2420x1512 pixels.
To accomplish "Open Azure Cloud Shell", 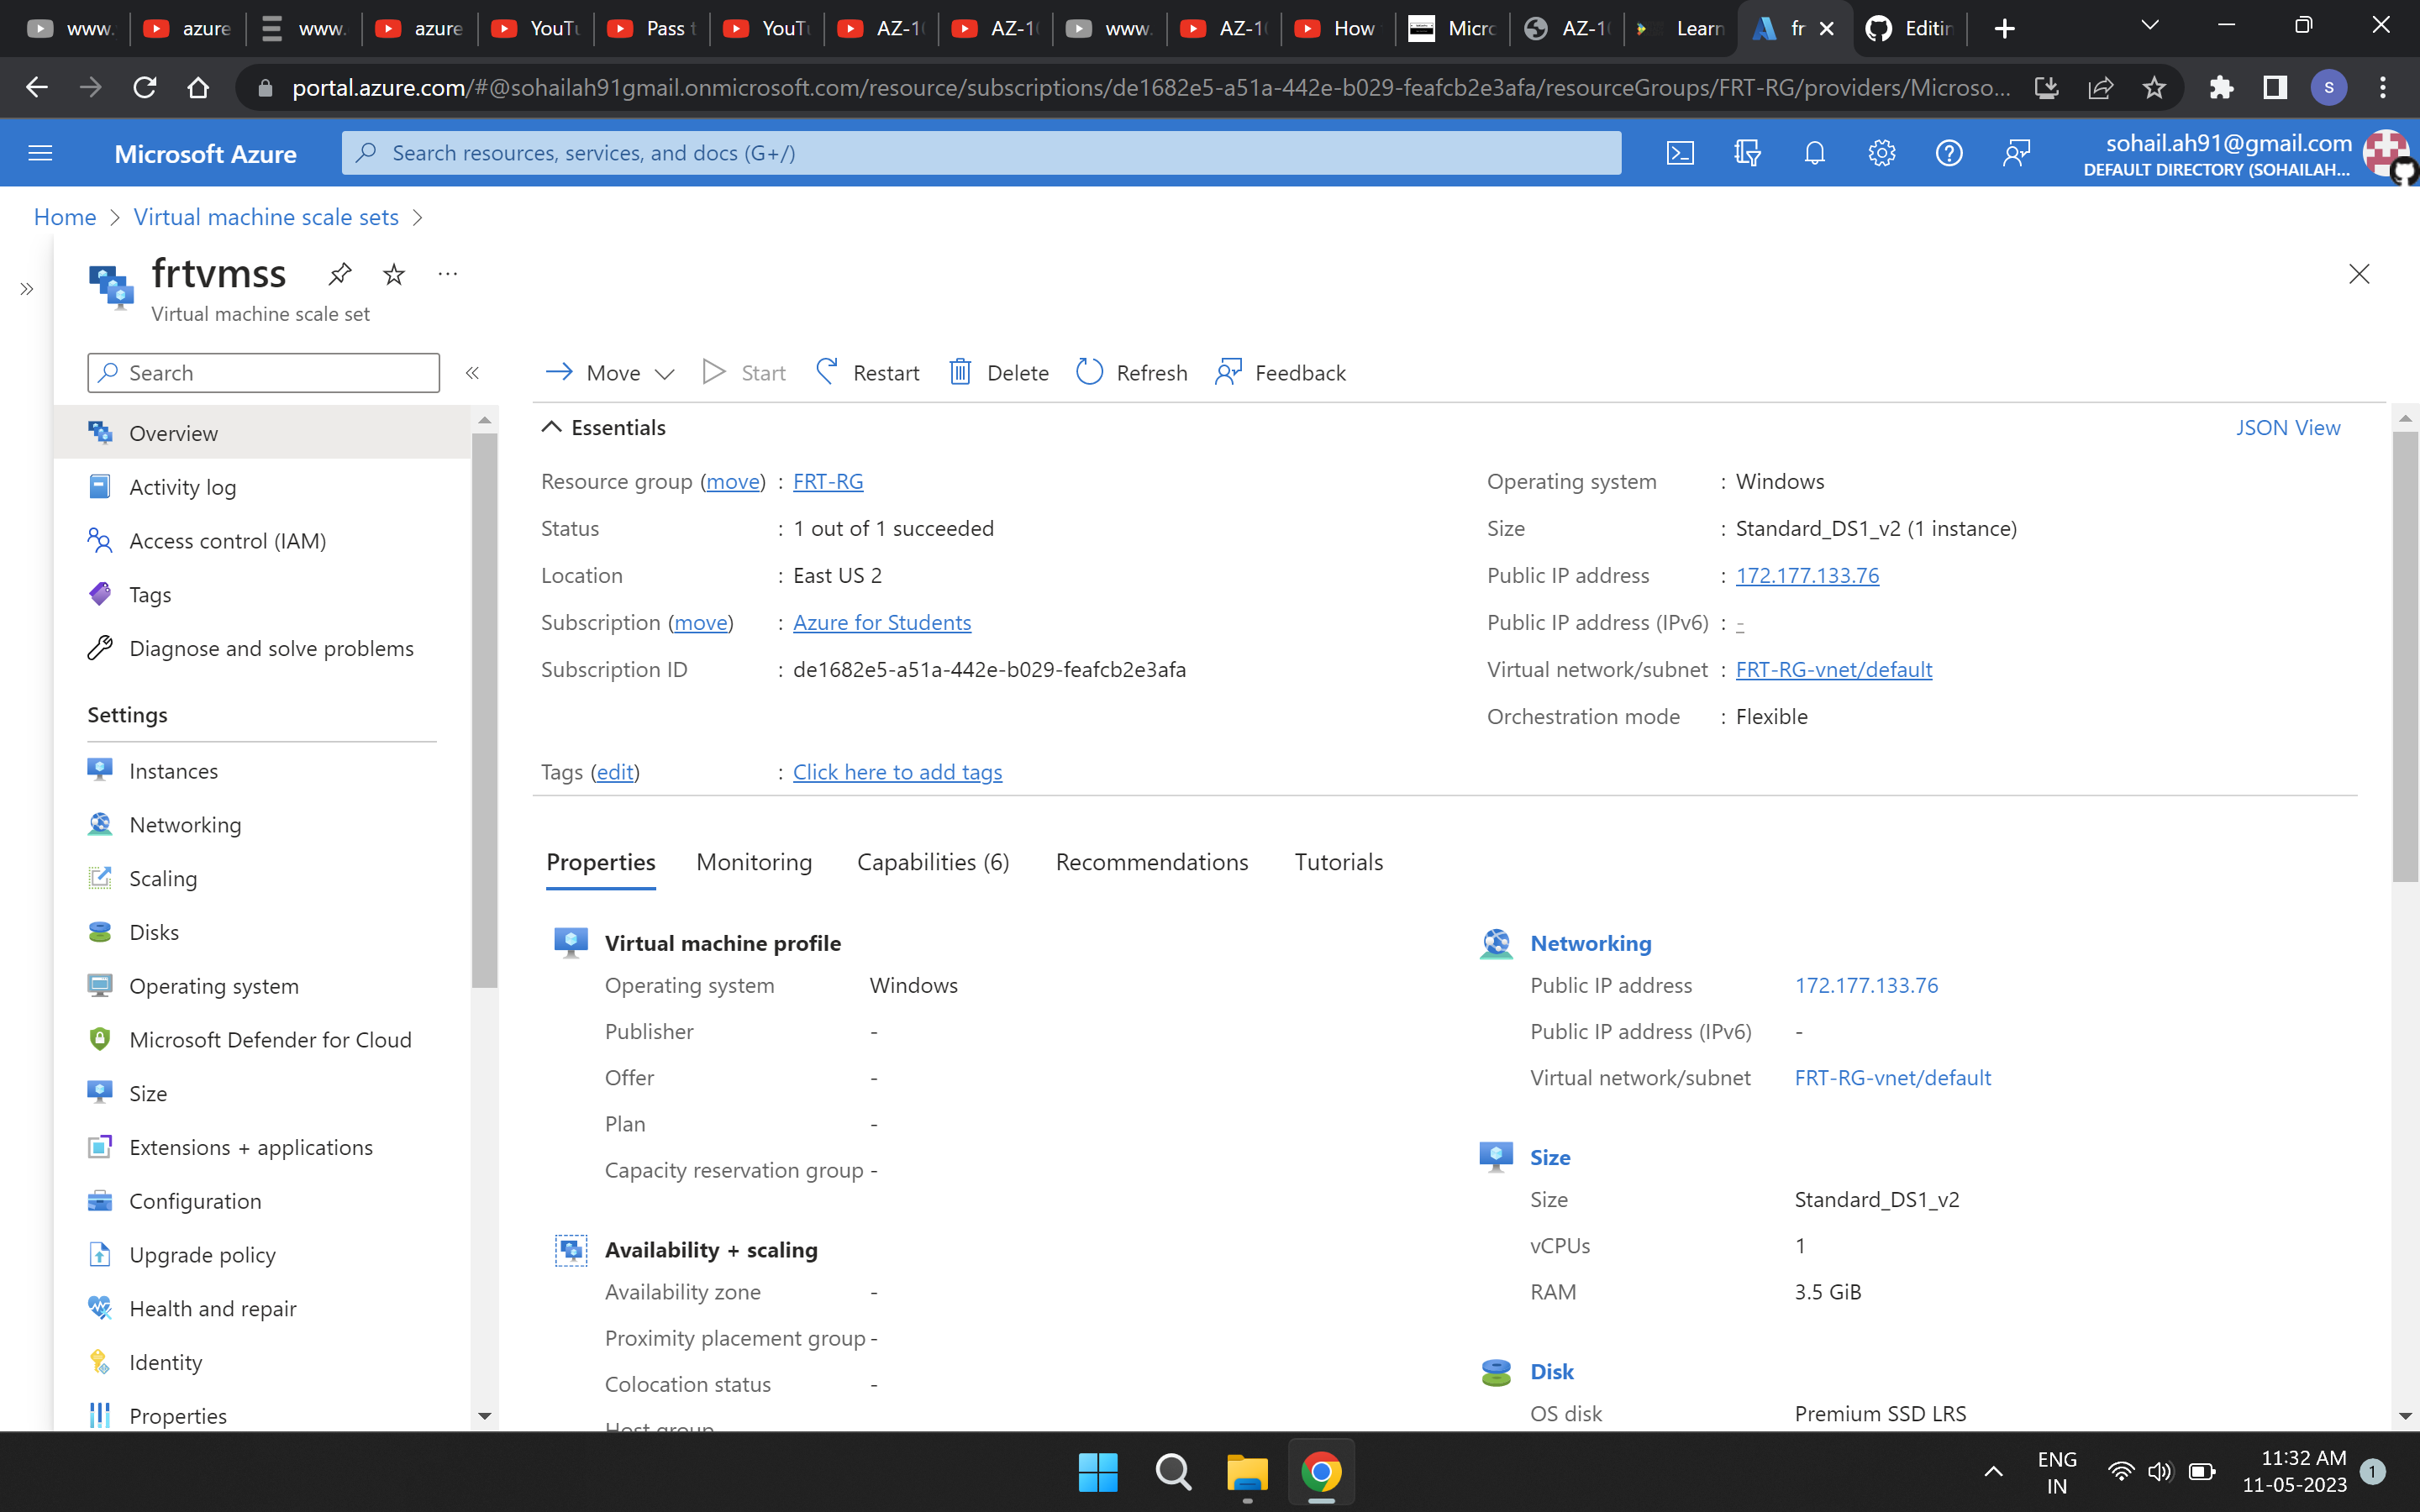I will click(1681, 152).
